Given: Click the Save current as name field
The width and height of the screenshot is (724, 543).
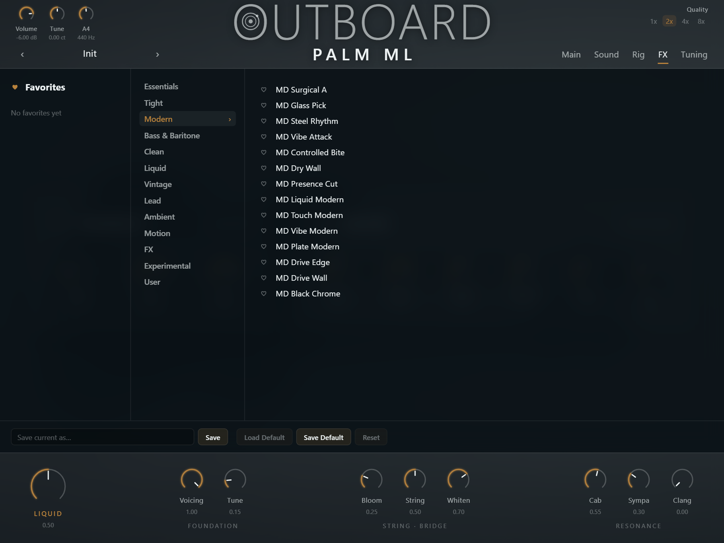Looking at the screenshot, I should click(x=102, y=437).
